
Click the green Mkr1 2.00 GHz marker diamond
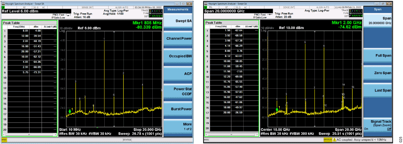[x=277, y=109]
